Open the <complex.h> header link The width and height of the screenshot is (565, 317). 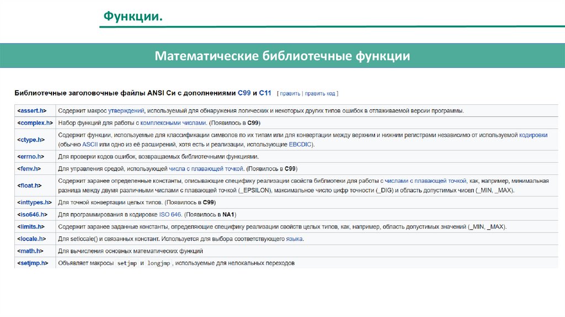[x=35, y=123]
